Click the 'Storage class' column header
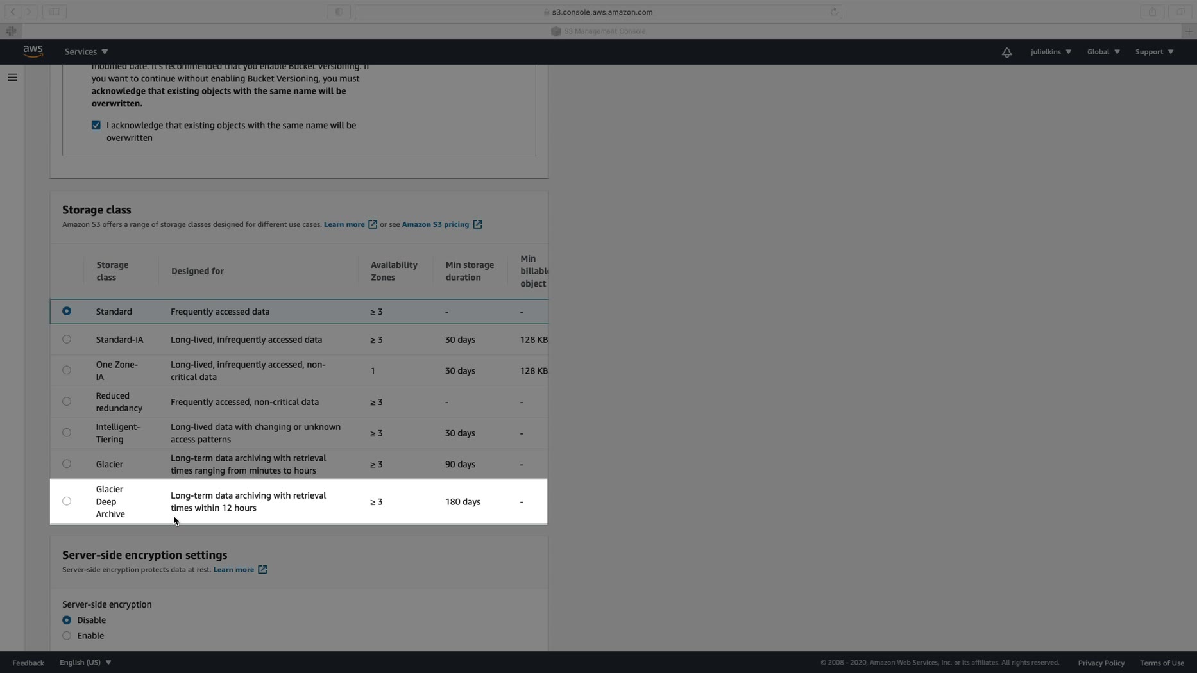This screenshot has width=1197, height=673. tap(112, 271)
